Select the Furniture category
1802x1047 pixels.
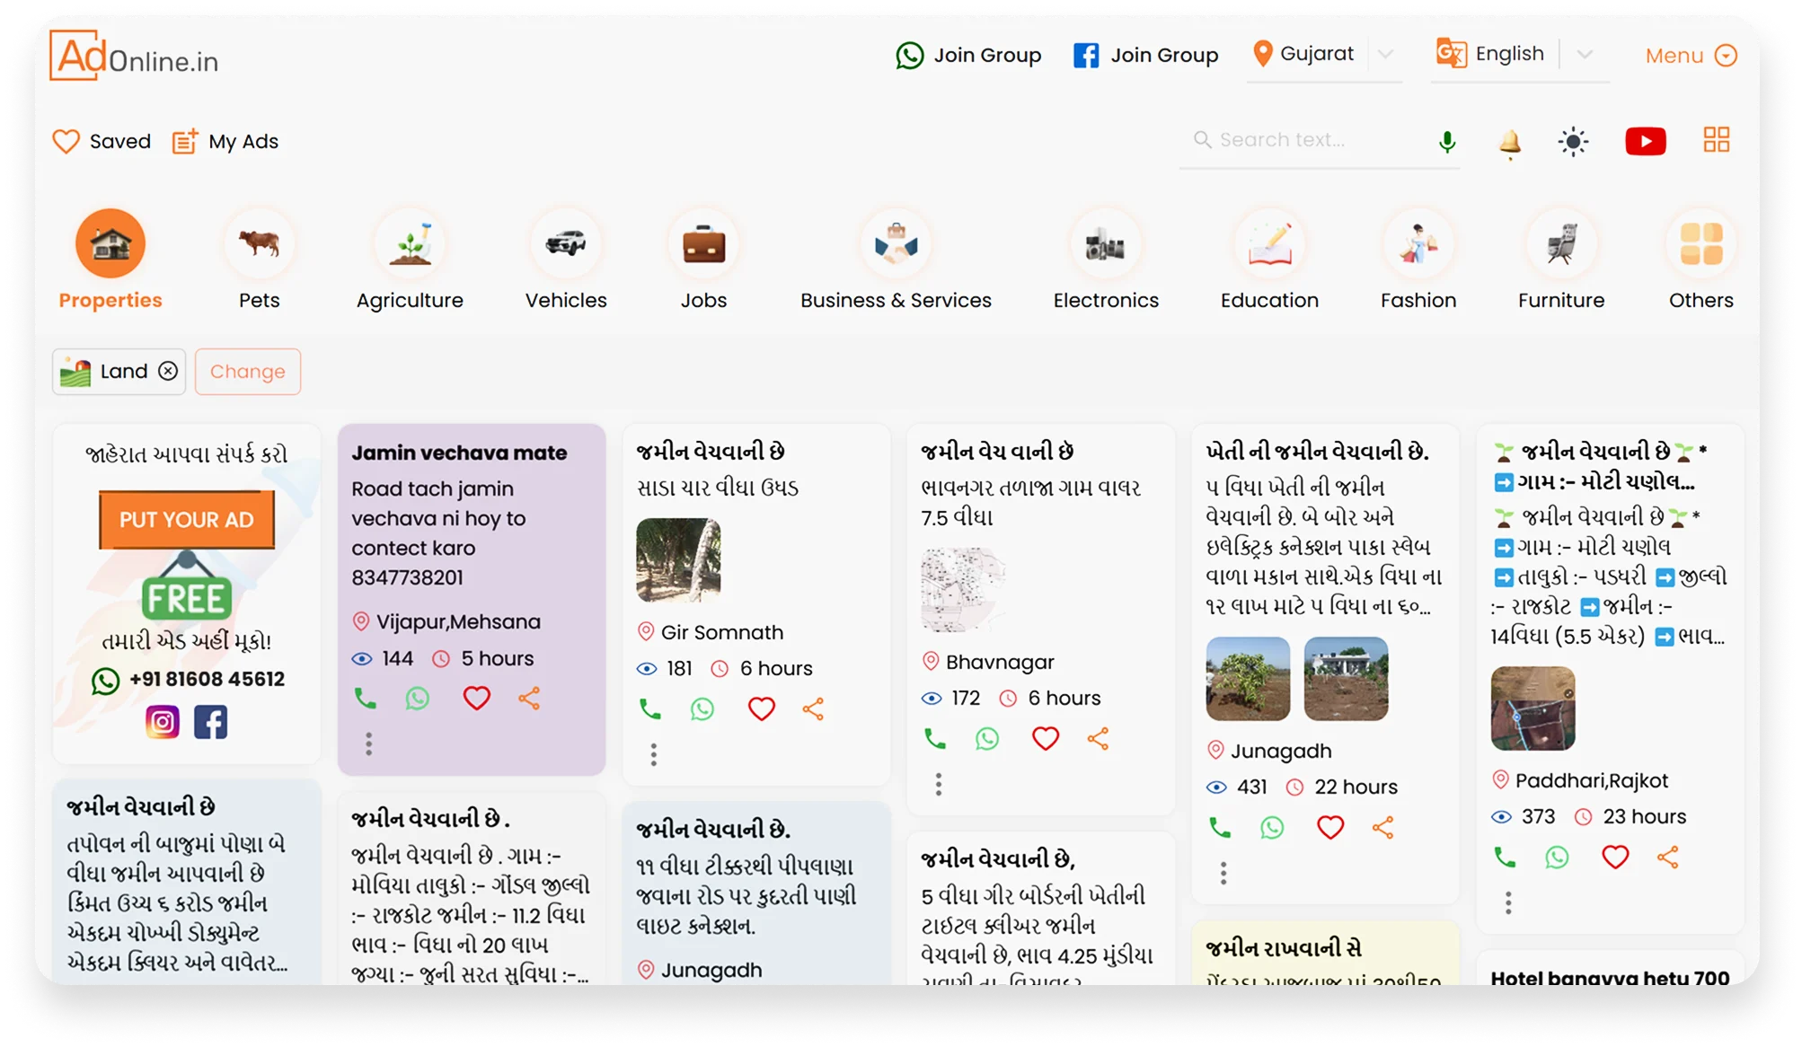(x=1561, y=260)
